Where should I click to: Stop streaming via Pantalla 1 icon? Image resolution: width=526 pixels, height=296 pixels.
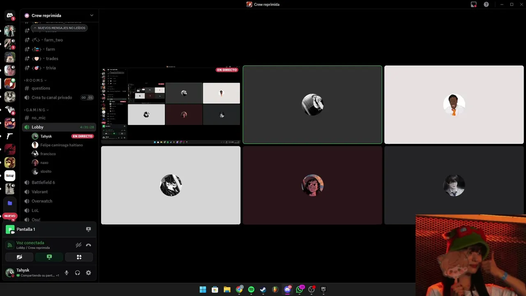coord(88,229)
